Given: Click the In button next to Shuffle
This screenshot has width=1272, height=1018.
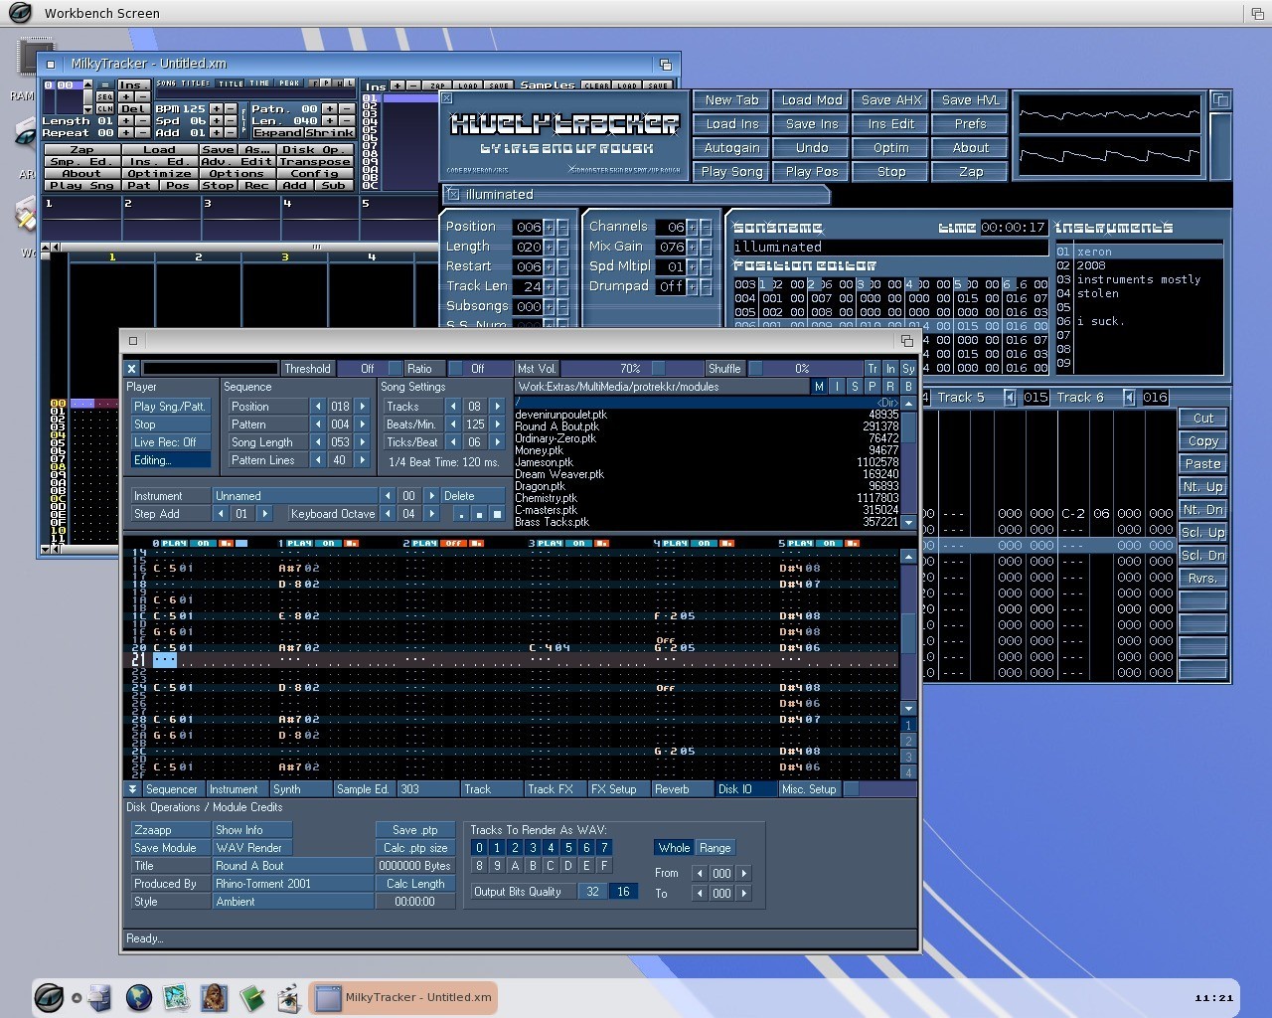Looking at the screenshot, I should (890, 369).
